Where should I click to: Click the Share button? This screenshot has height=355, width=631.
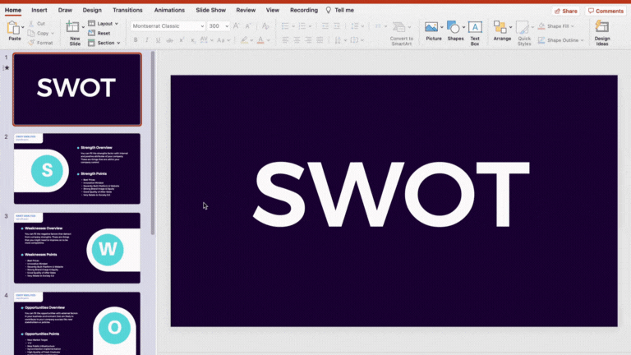pyautogui.click(x=566, y=11)
